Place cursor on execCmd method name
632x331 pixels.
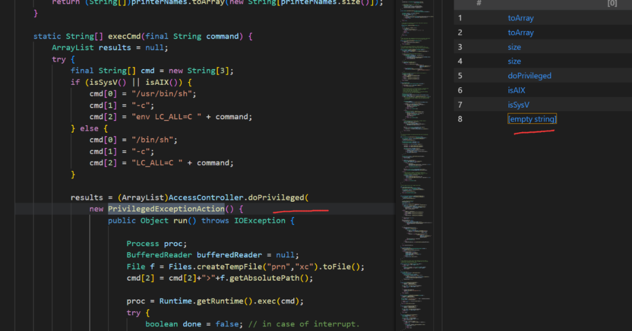(x=124, y=36)
